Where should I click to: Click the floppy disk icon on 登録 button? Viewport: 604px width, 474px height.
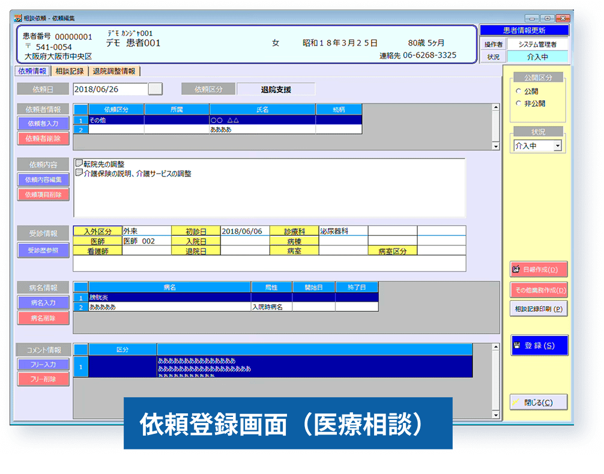(x=518, y=345)
